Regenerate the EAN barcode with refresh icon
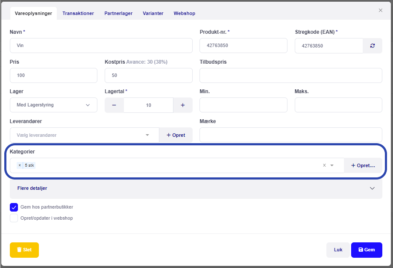This screenshot has width=393, height=268. 372,46
